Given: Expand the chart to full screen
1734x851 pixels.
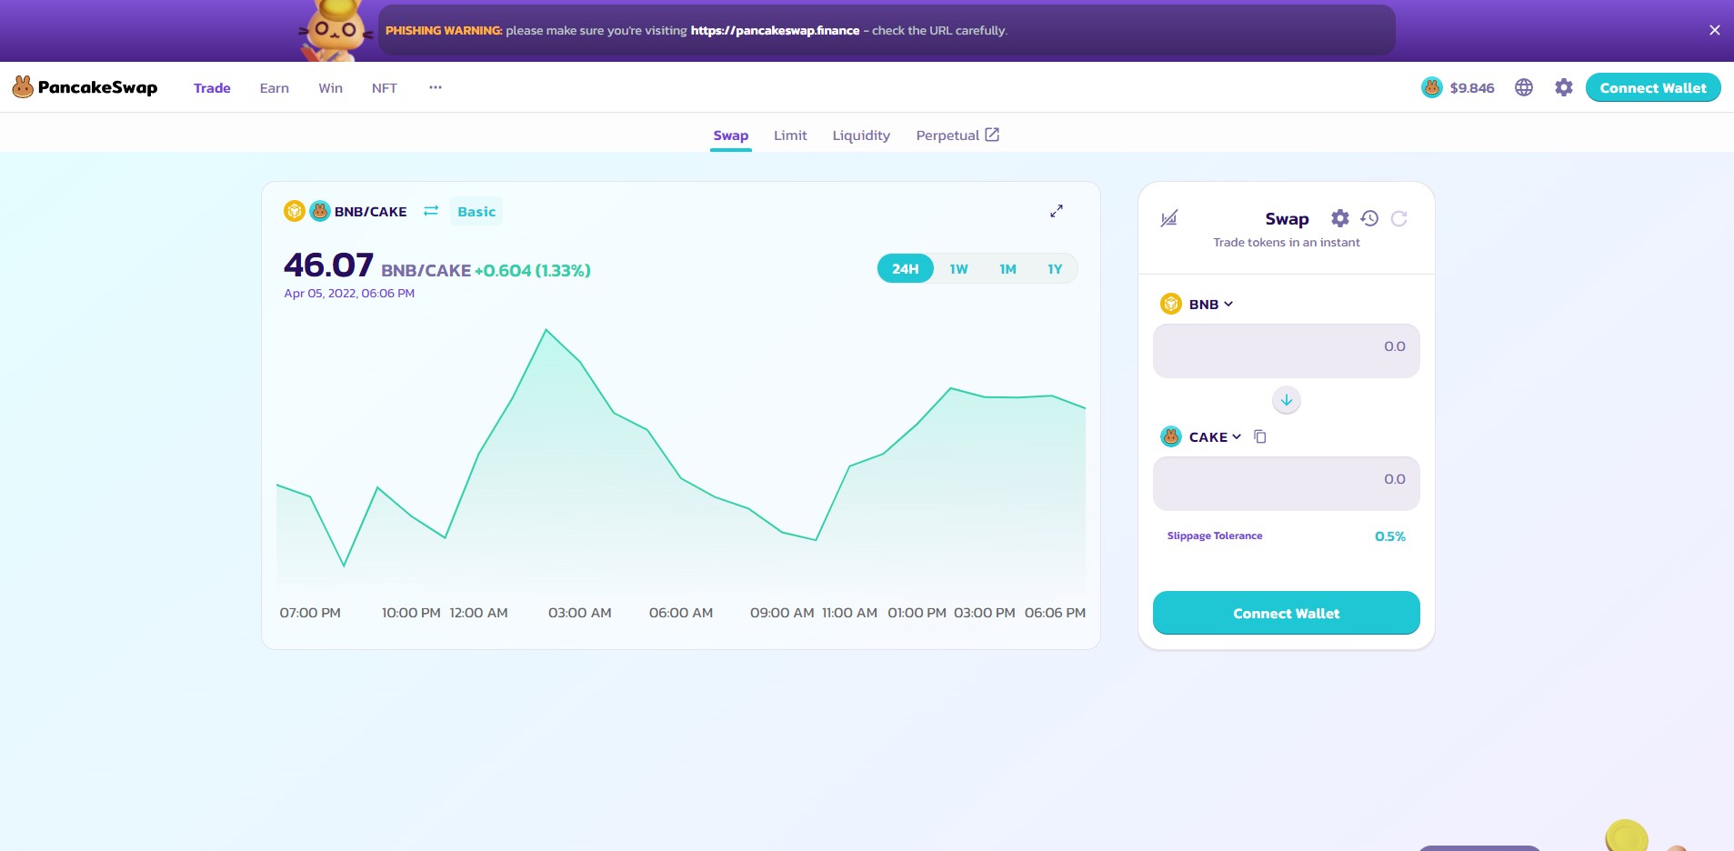Looking at the screenshot, I should point(1057,211).
